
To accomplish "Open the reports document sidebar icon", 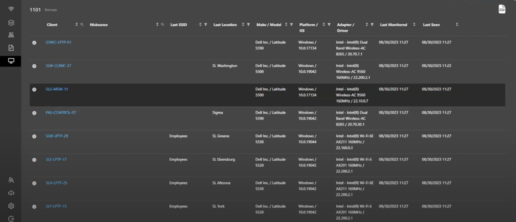I will pos(11,48).
